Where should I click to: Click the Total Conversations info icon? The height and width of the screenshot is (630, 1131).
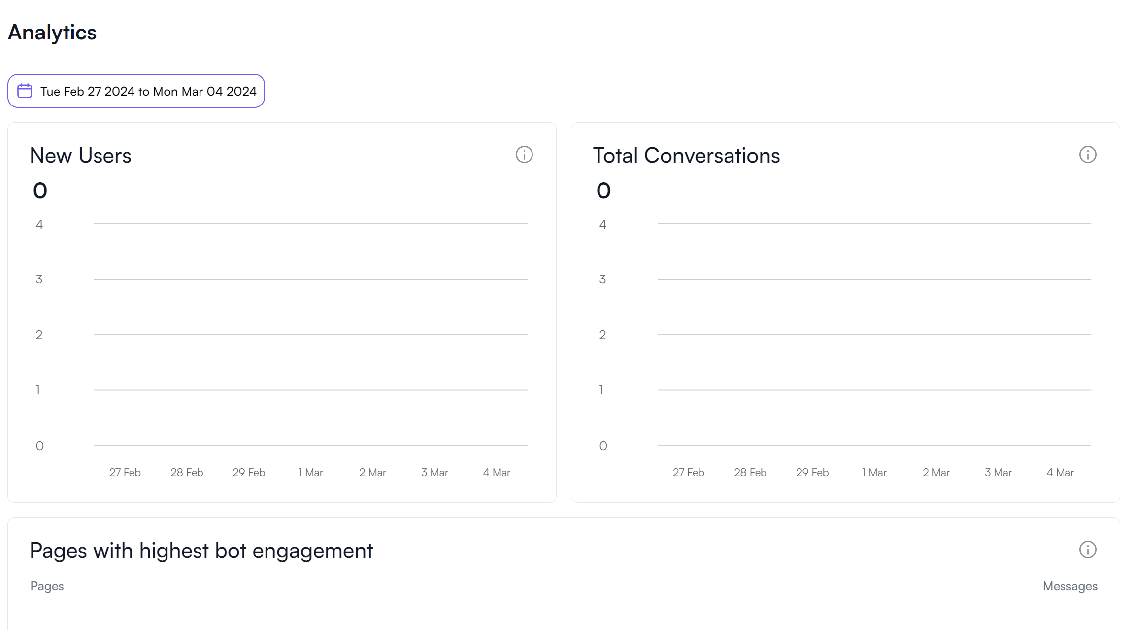pos(1088,155)
